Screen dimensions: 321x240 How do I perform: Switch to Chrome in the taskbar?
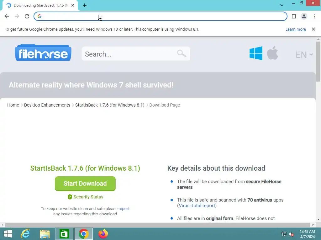coord(83,234)
